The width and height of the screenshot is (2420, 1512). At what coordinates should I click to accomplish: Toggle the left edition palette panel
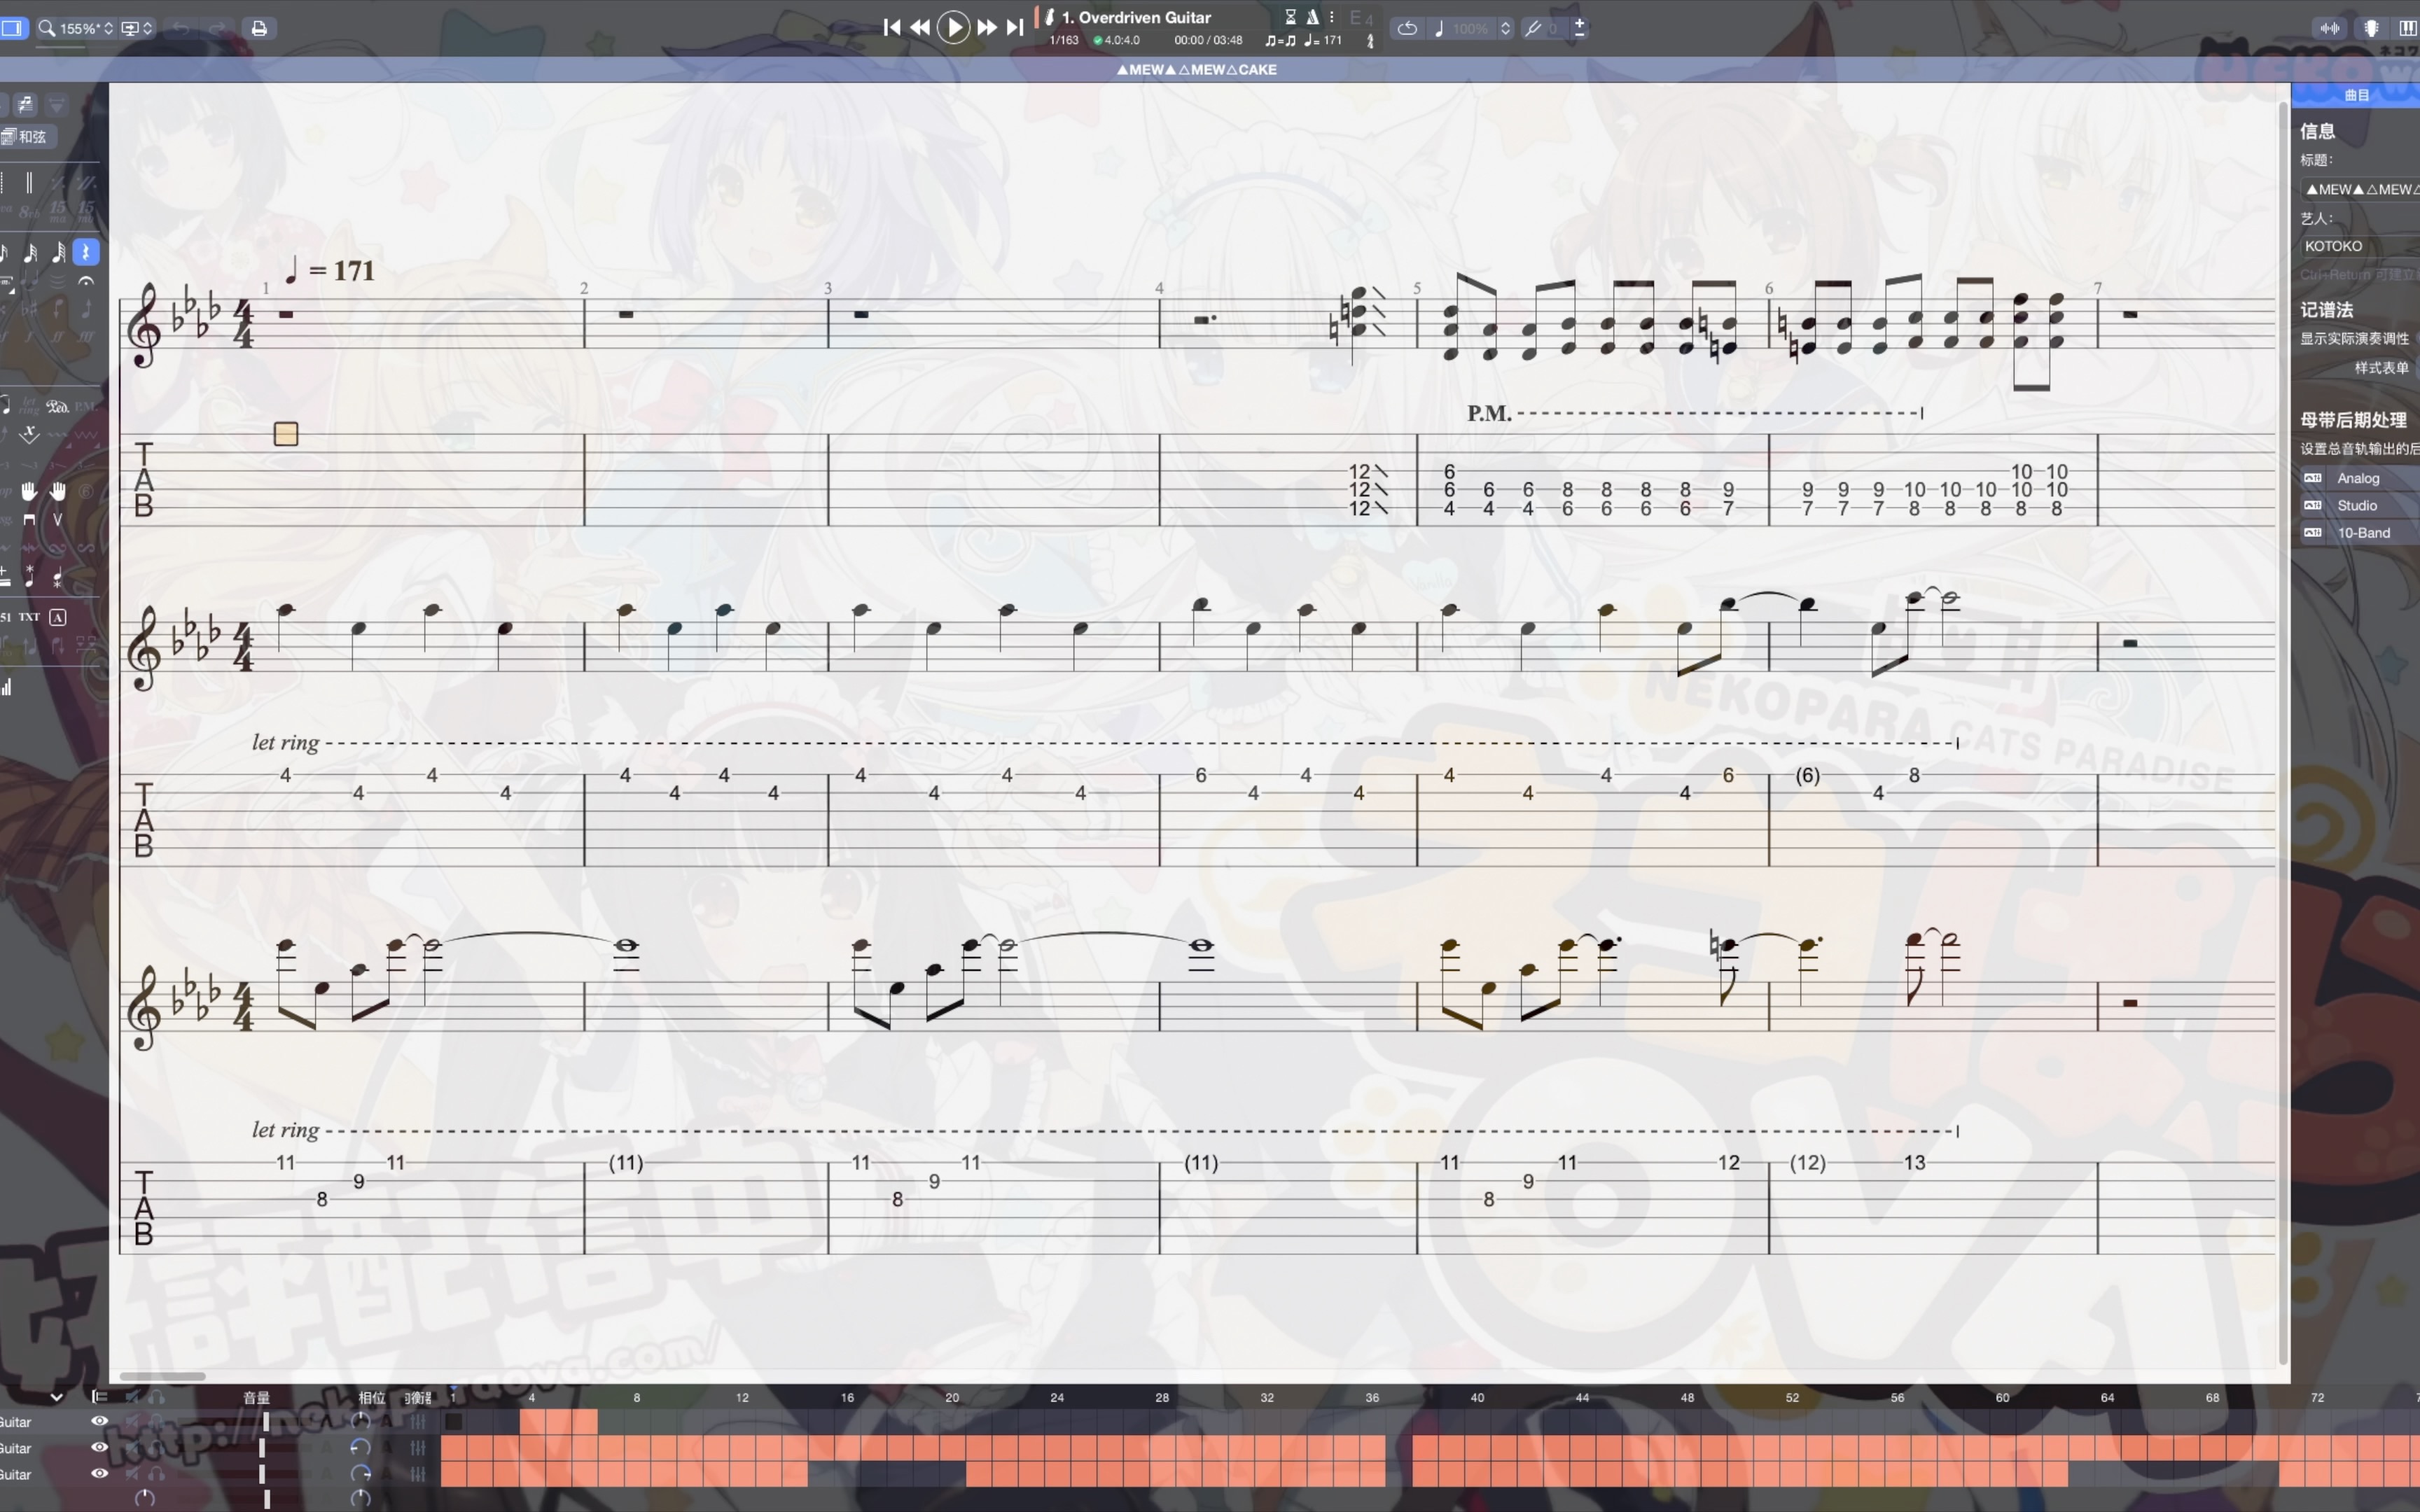pos(12,28)
